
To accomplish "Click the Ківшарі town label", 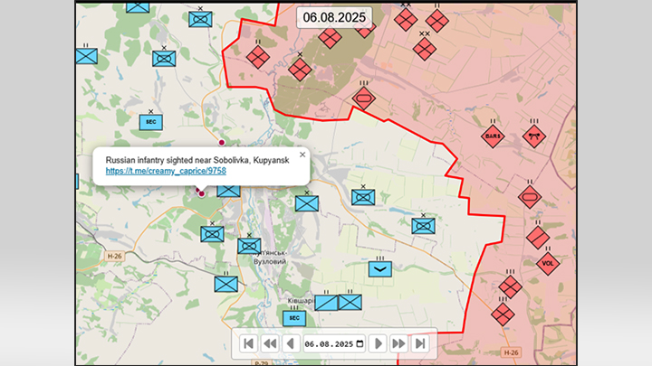I will [301, 300].
